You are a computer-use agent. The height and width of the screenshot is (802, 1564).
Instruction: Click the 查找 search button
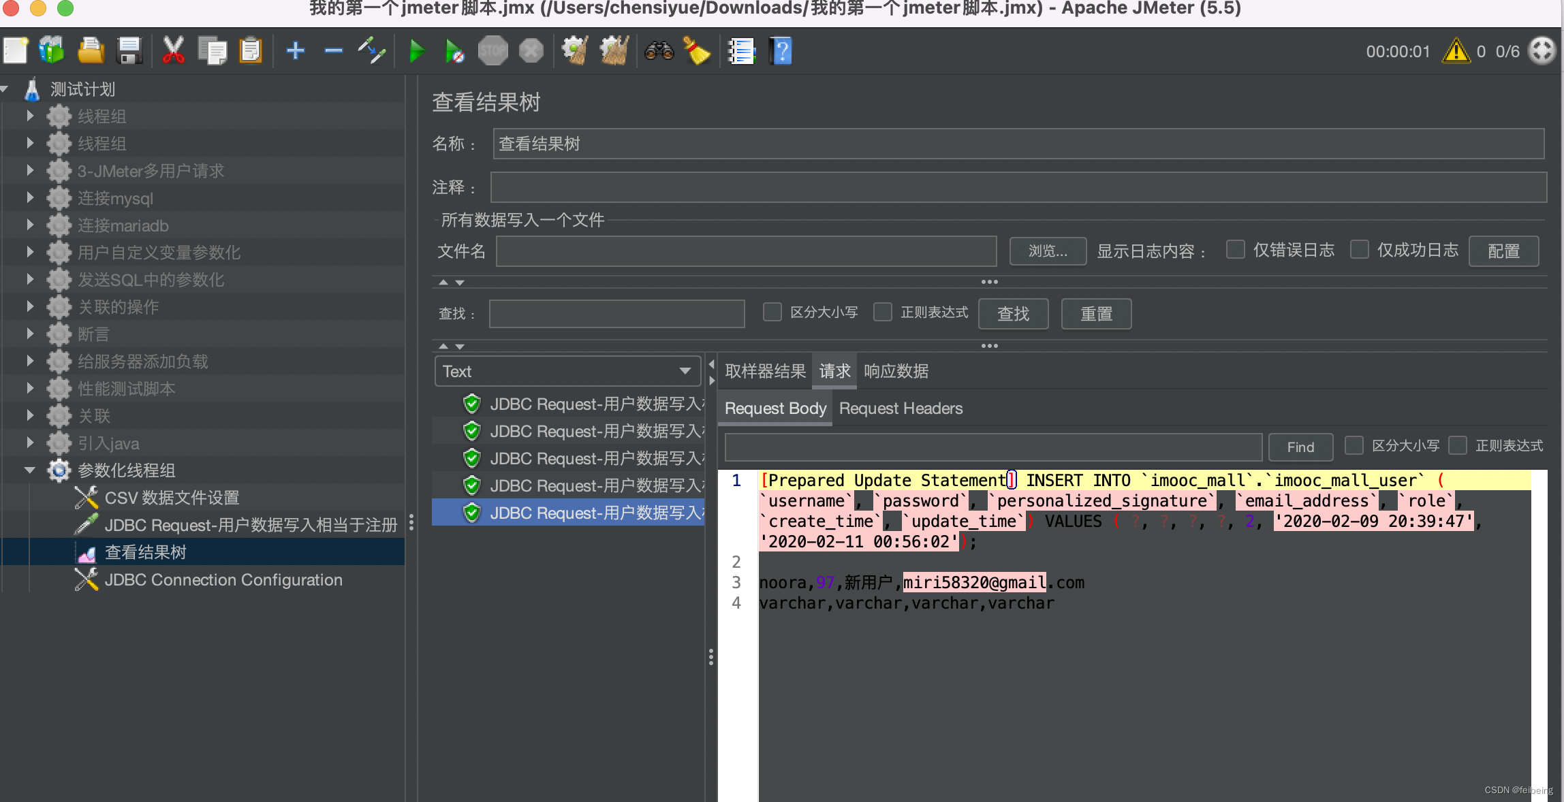point(1013,314)
